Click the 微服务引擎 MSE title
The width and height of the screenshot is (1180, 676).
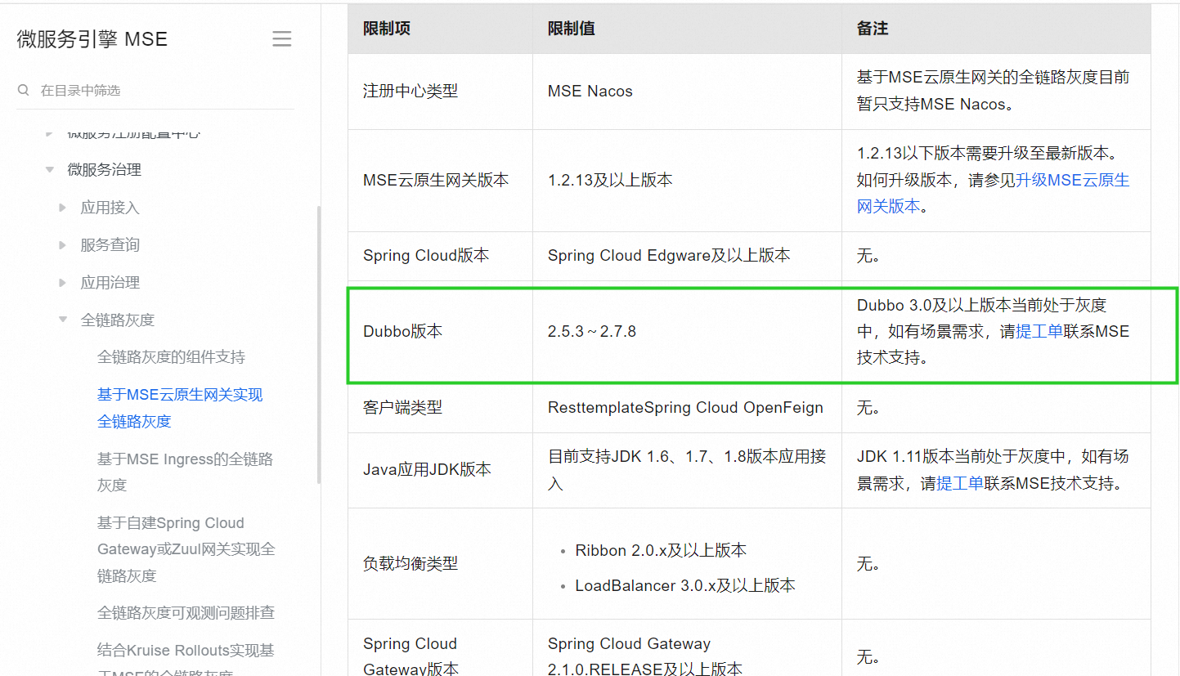[92, 39]
